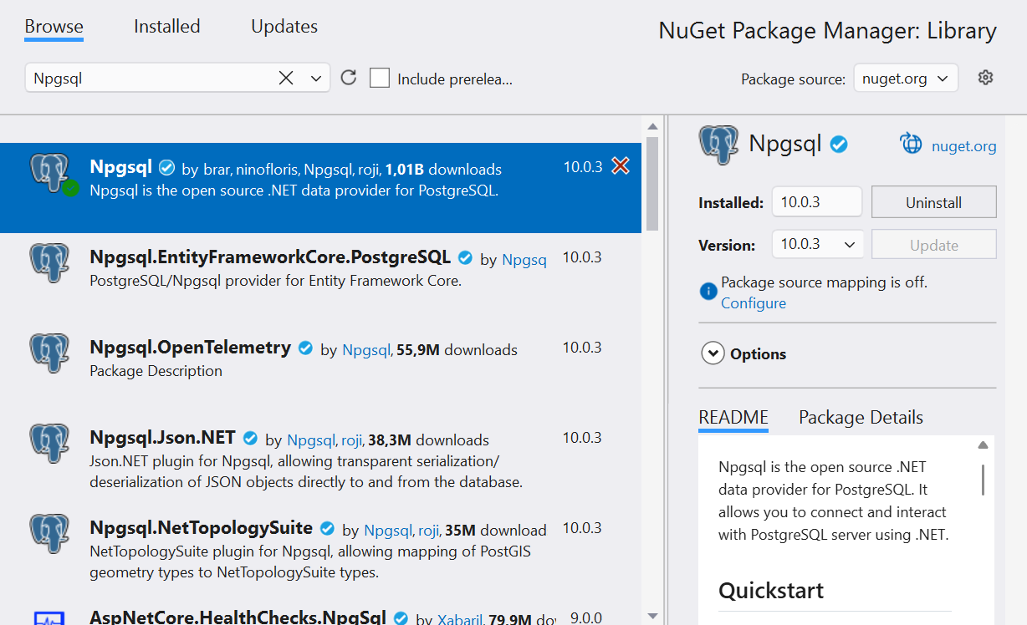Open NuGet settings gear

(x=985, y=78)
